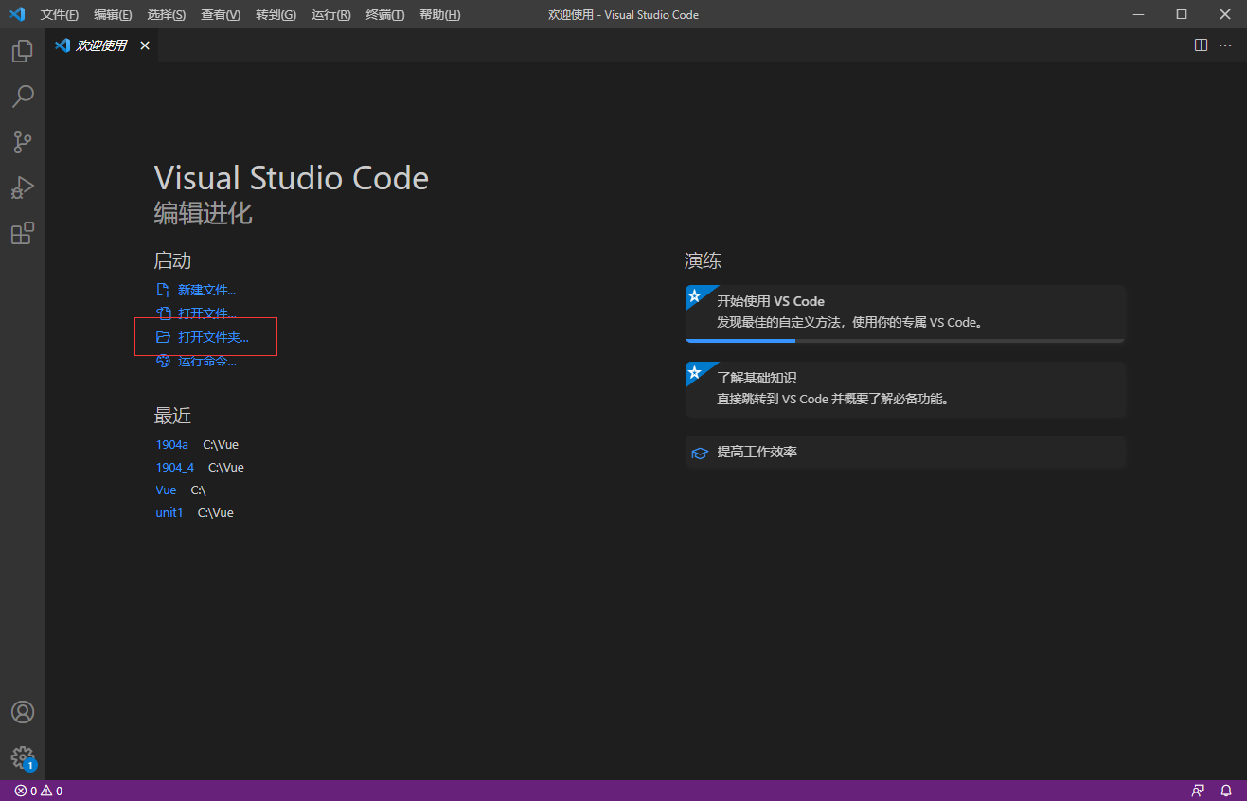Click the 新建文件... link

(206, 290)
